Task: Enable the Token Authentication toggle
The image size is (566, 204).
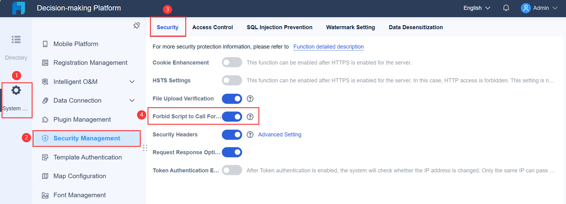Action: point(232,170)
